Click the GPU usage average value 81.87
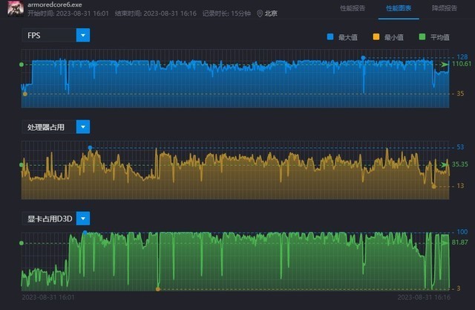This screenshot has height=310, width=475. [460, 242]
